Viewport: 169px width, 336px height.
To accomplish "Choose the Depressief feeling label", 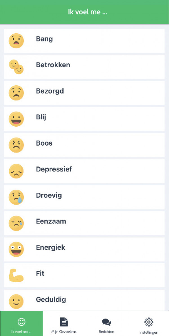I will click(x=54, y=169).
